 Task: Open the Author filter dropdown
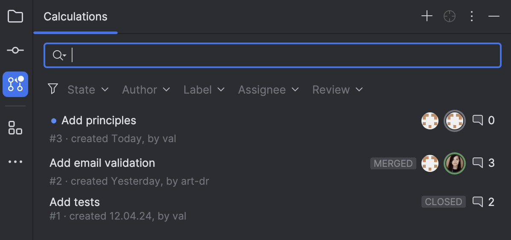click(x=146, y=90)
